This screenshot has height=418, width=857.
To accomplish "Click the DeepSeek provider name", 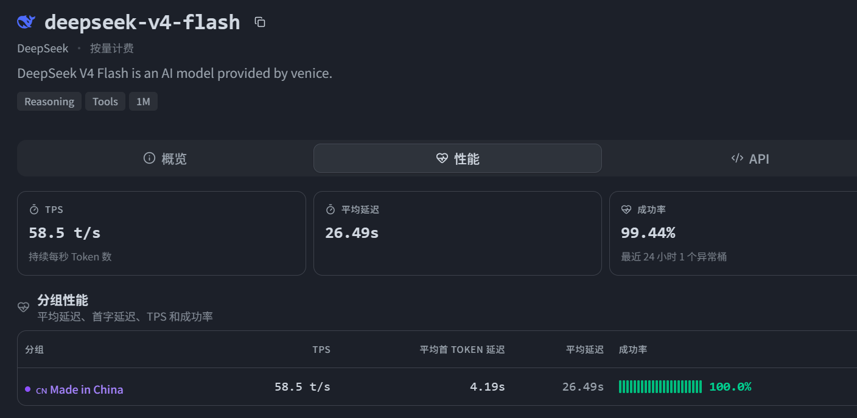I will [43, 48].
